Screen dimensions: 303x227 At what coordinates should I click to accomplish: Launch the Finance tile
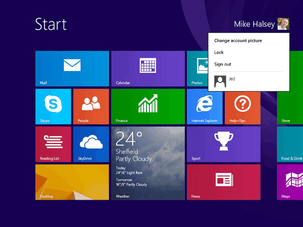point(147,106)
